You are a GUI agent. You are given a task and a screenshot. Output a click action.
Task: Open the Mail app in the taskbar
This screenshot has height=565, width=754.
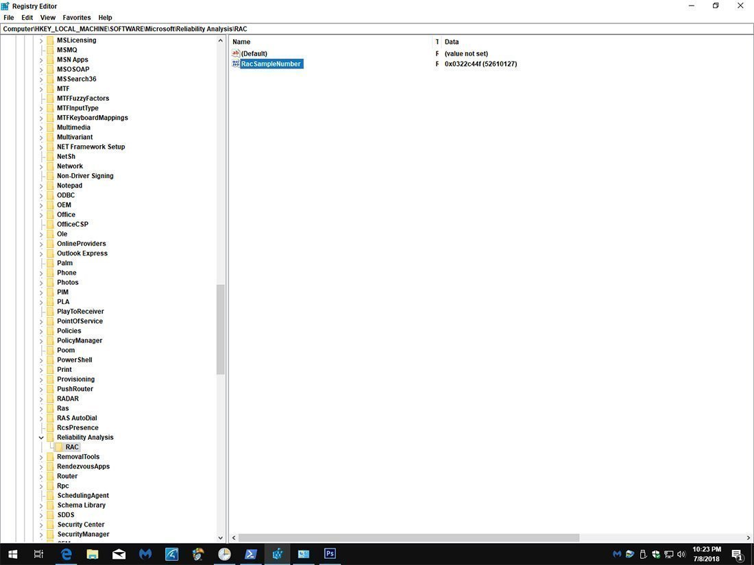(x=119, y=554)
